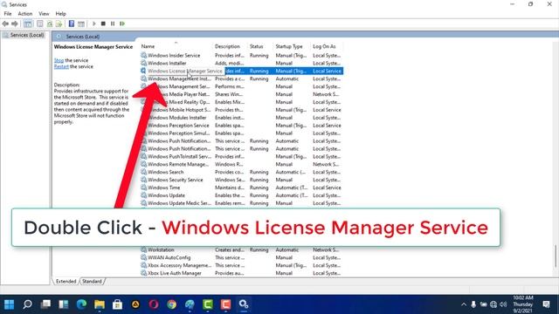
Task: Open Microsoft Store from the taskbar
Action: pos(117,304)
